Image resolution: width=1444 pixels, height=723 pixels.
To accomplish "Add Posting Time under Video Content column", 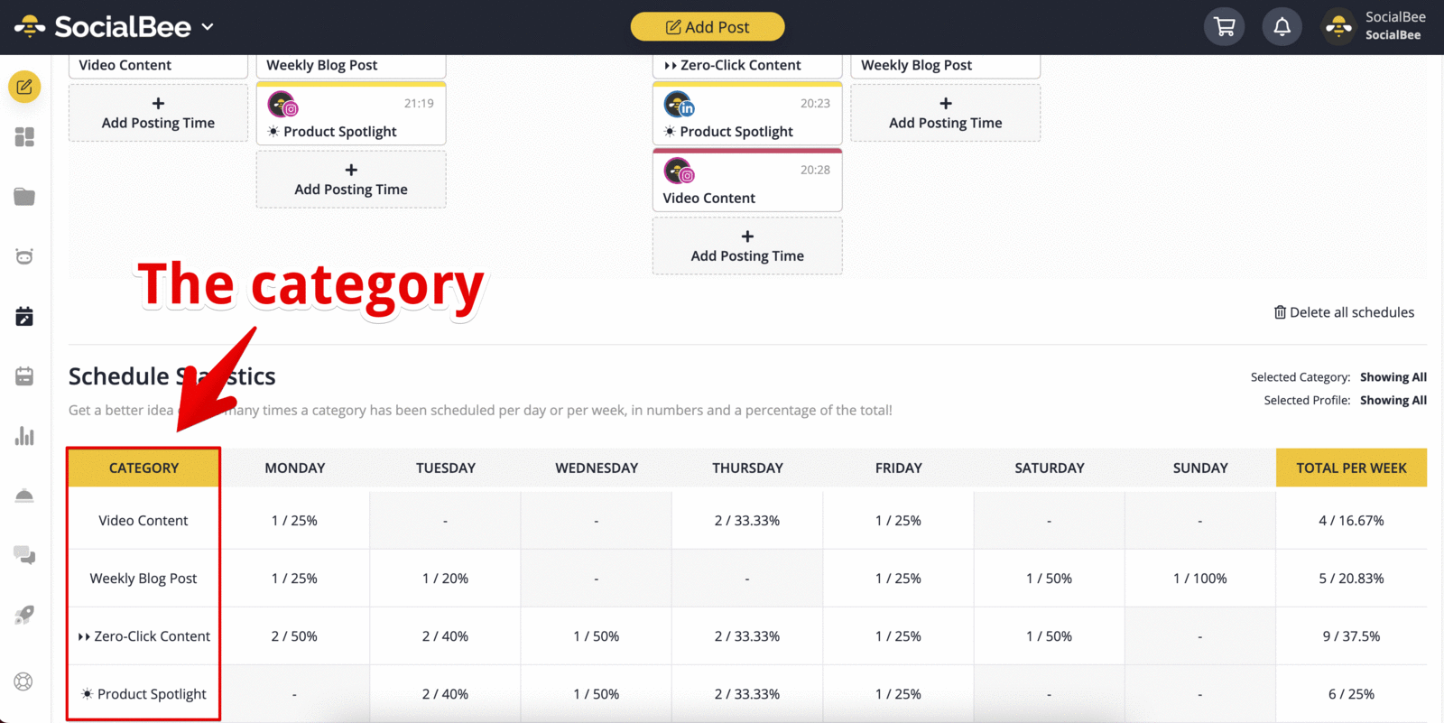I will (158, 113).
